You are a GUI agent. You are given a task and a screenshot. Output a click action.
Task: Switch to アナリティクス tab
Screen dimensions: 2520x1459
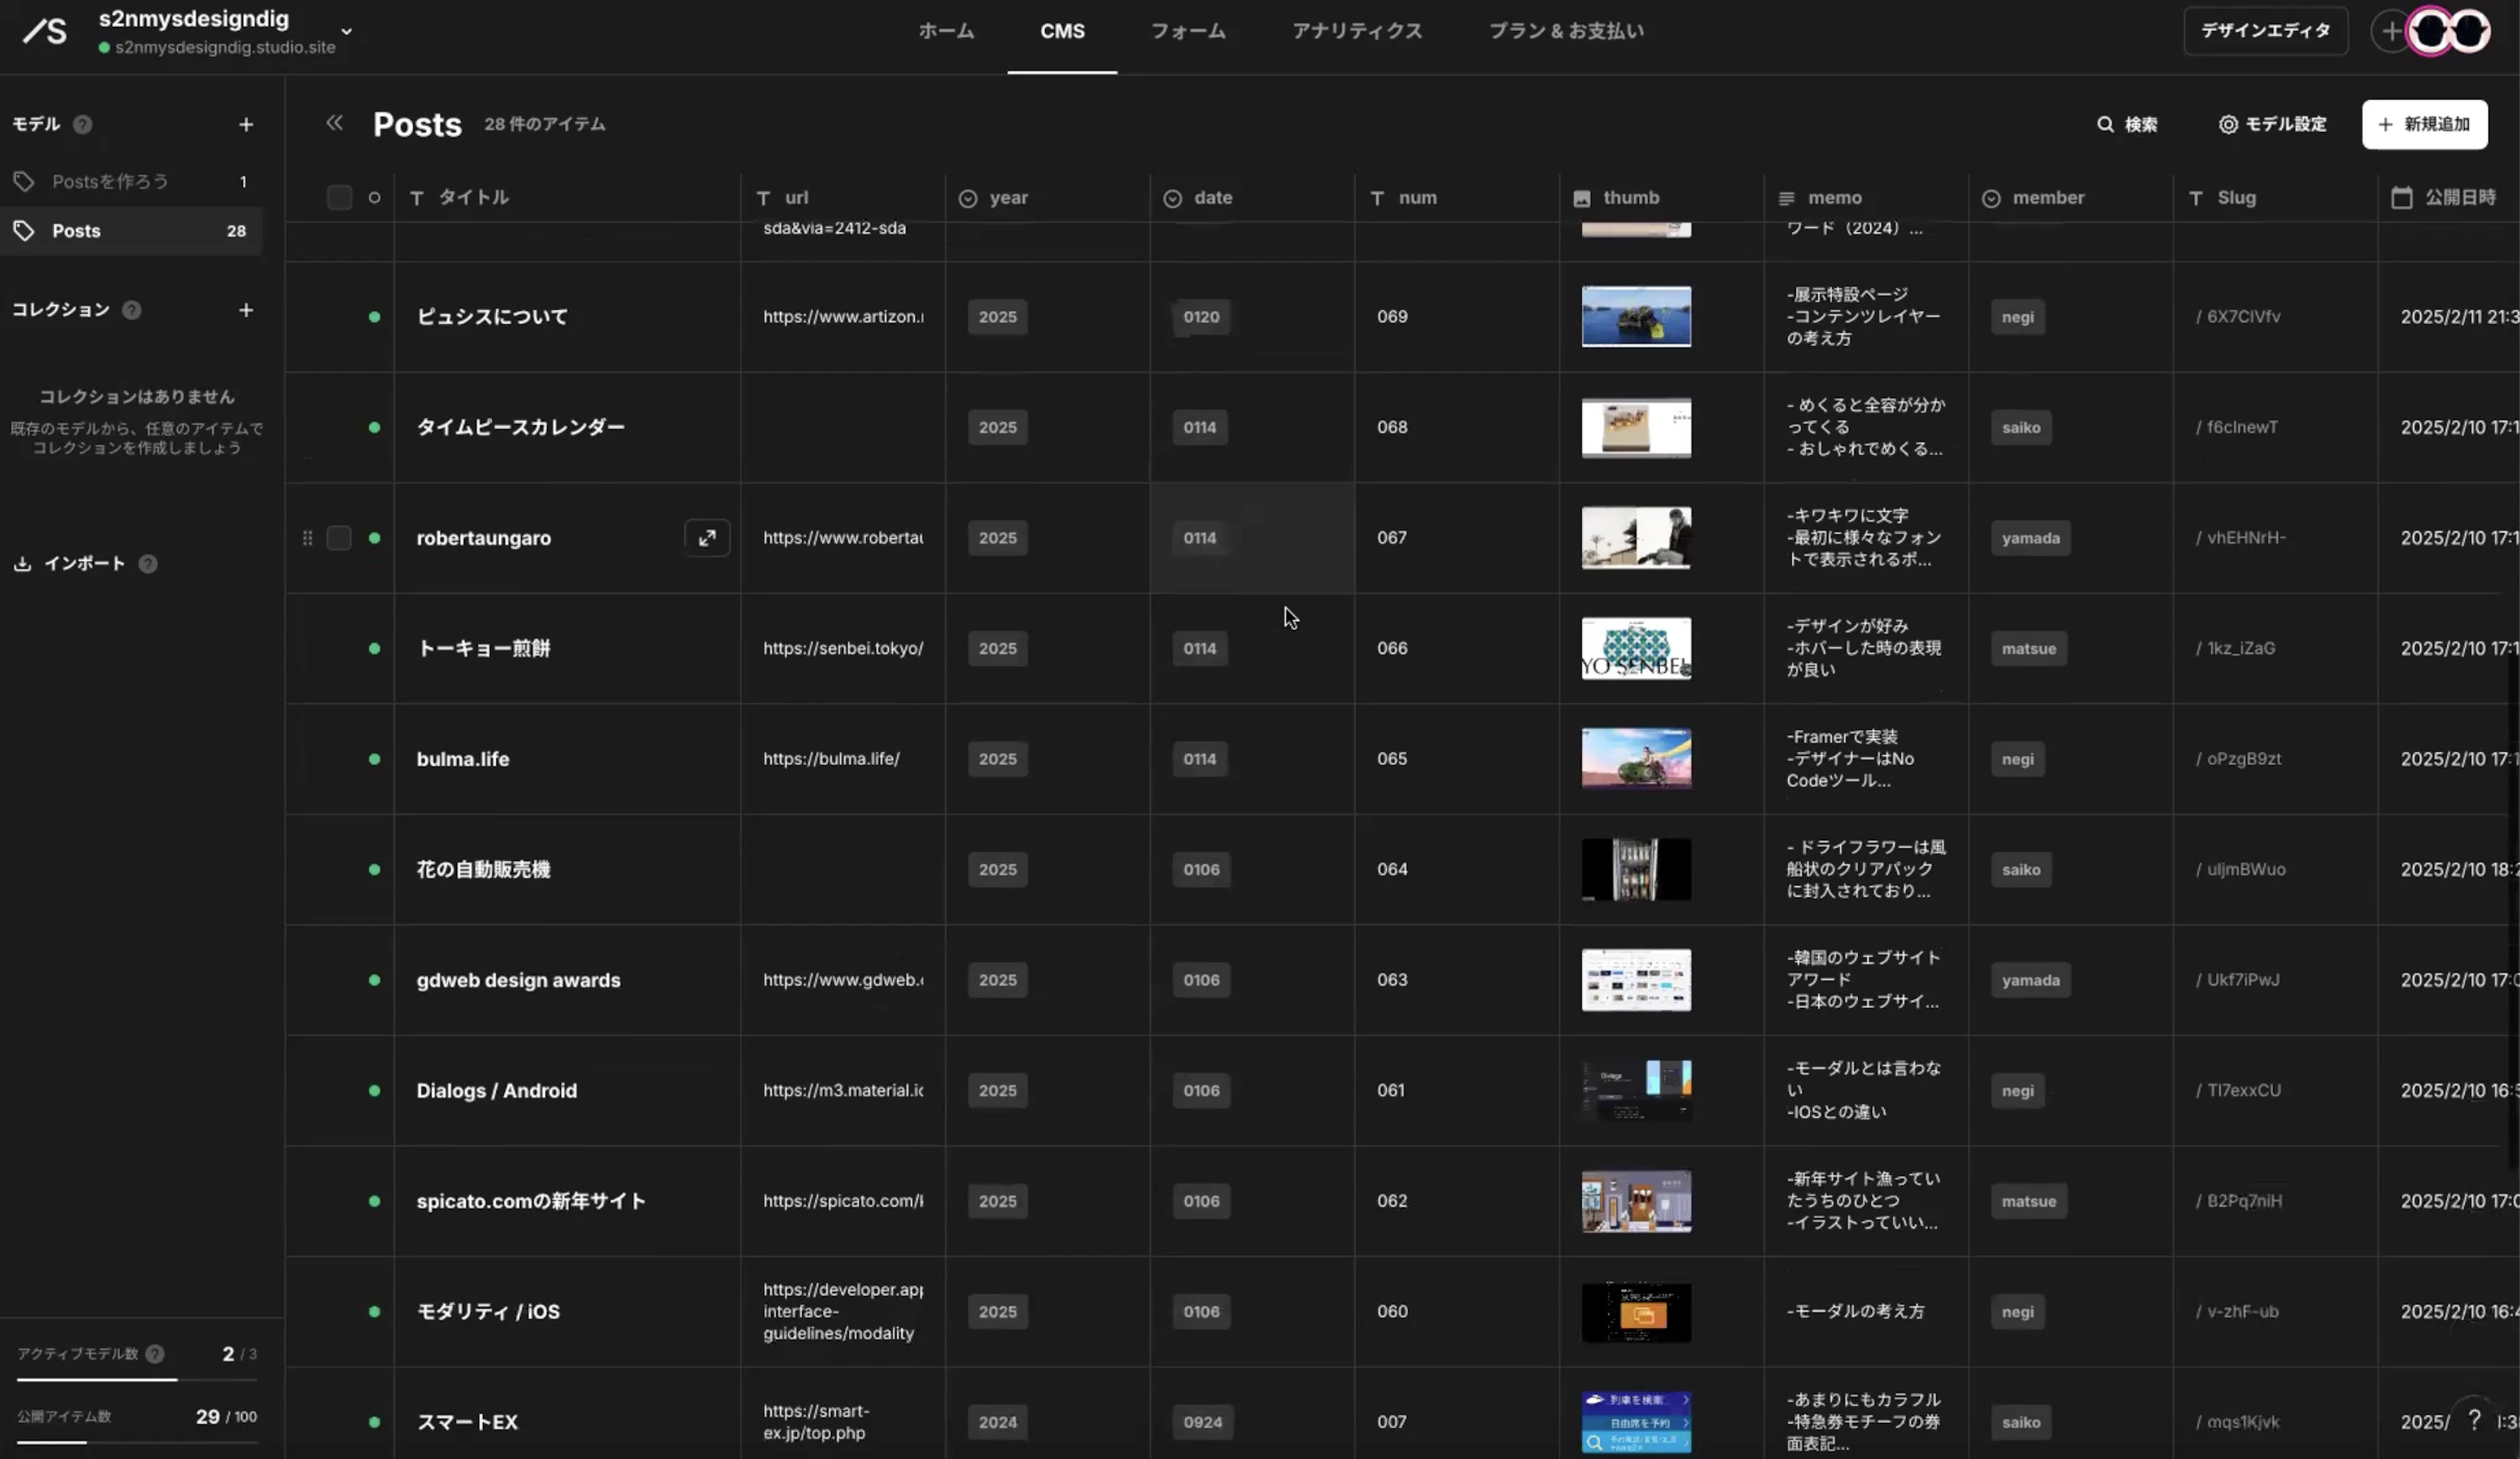[x=1356, y=31]
